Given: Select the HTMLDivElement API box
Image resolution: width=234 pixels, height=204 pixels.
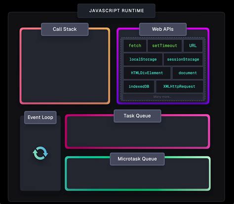Looking at the screenshot, I should coord(147,73).
